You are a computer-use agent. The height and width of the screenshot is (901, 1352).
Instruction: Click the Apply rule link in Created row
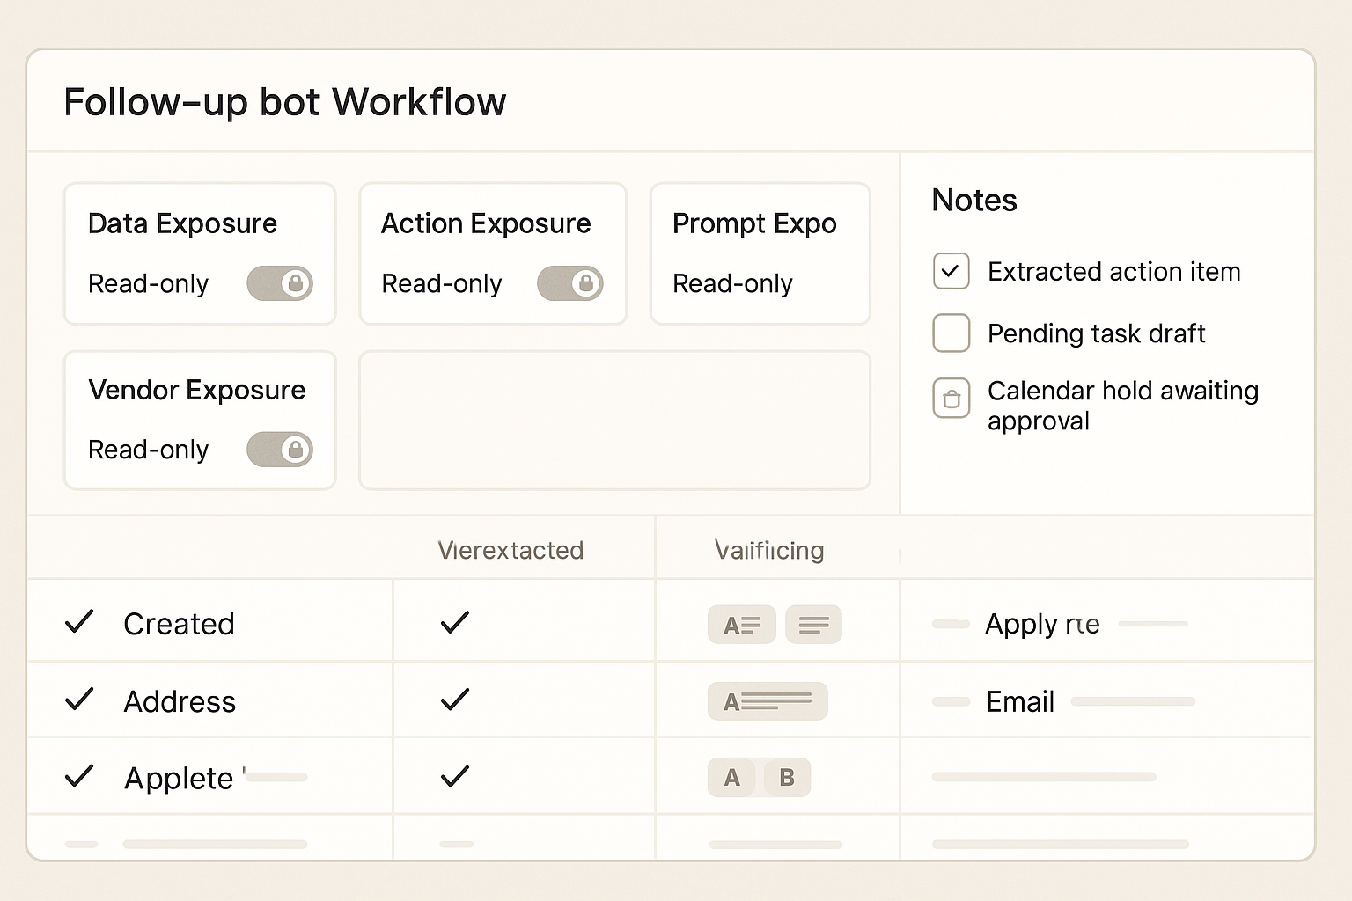(x=1042, y=624)
